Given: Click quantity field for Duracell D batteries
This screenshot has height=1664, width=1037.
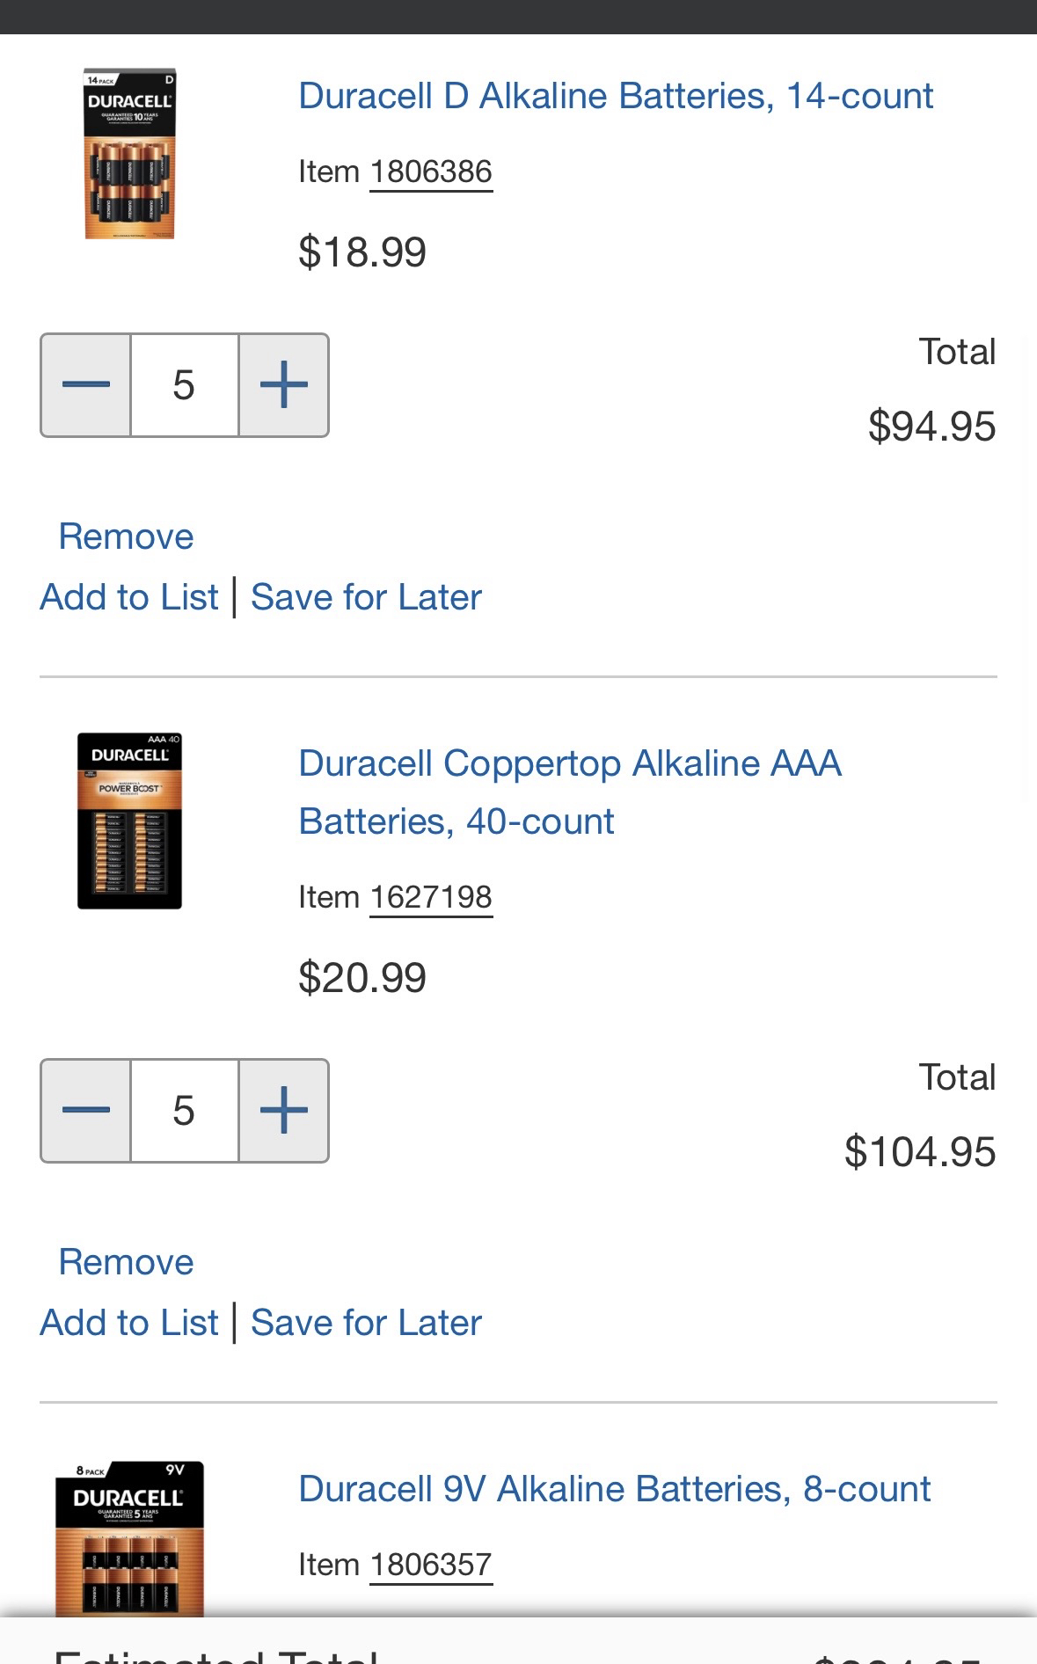Looking at the screenshot, I should coord(184,385).
